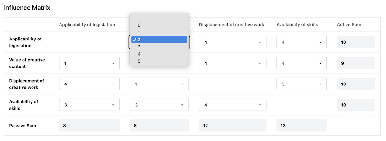Open Applicability of legislation row's Availability of skills dropdown

pyautogui.click(x=301, y=42)
